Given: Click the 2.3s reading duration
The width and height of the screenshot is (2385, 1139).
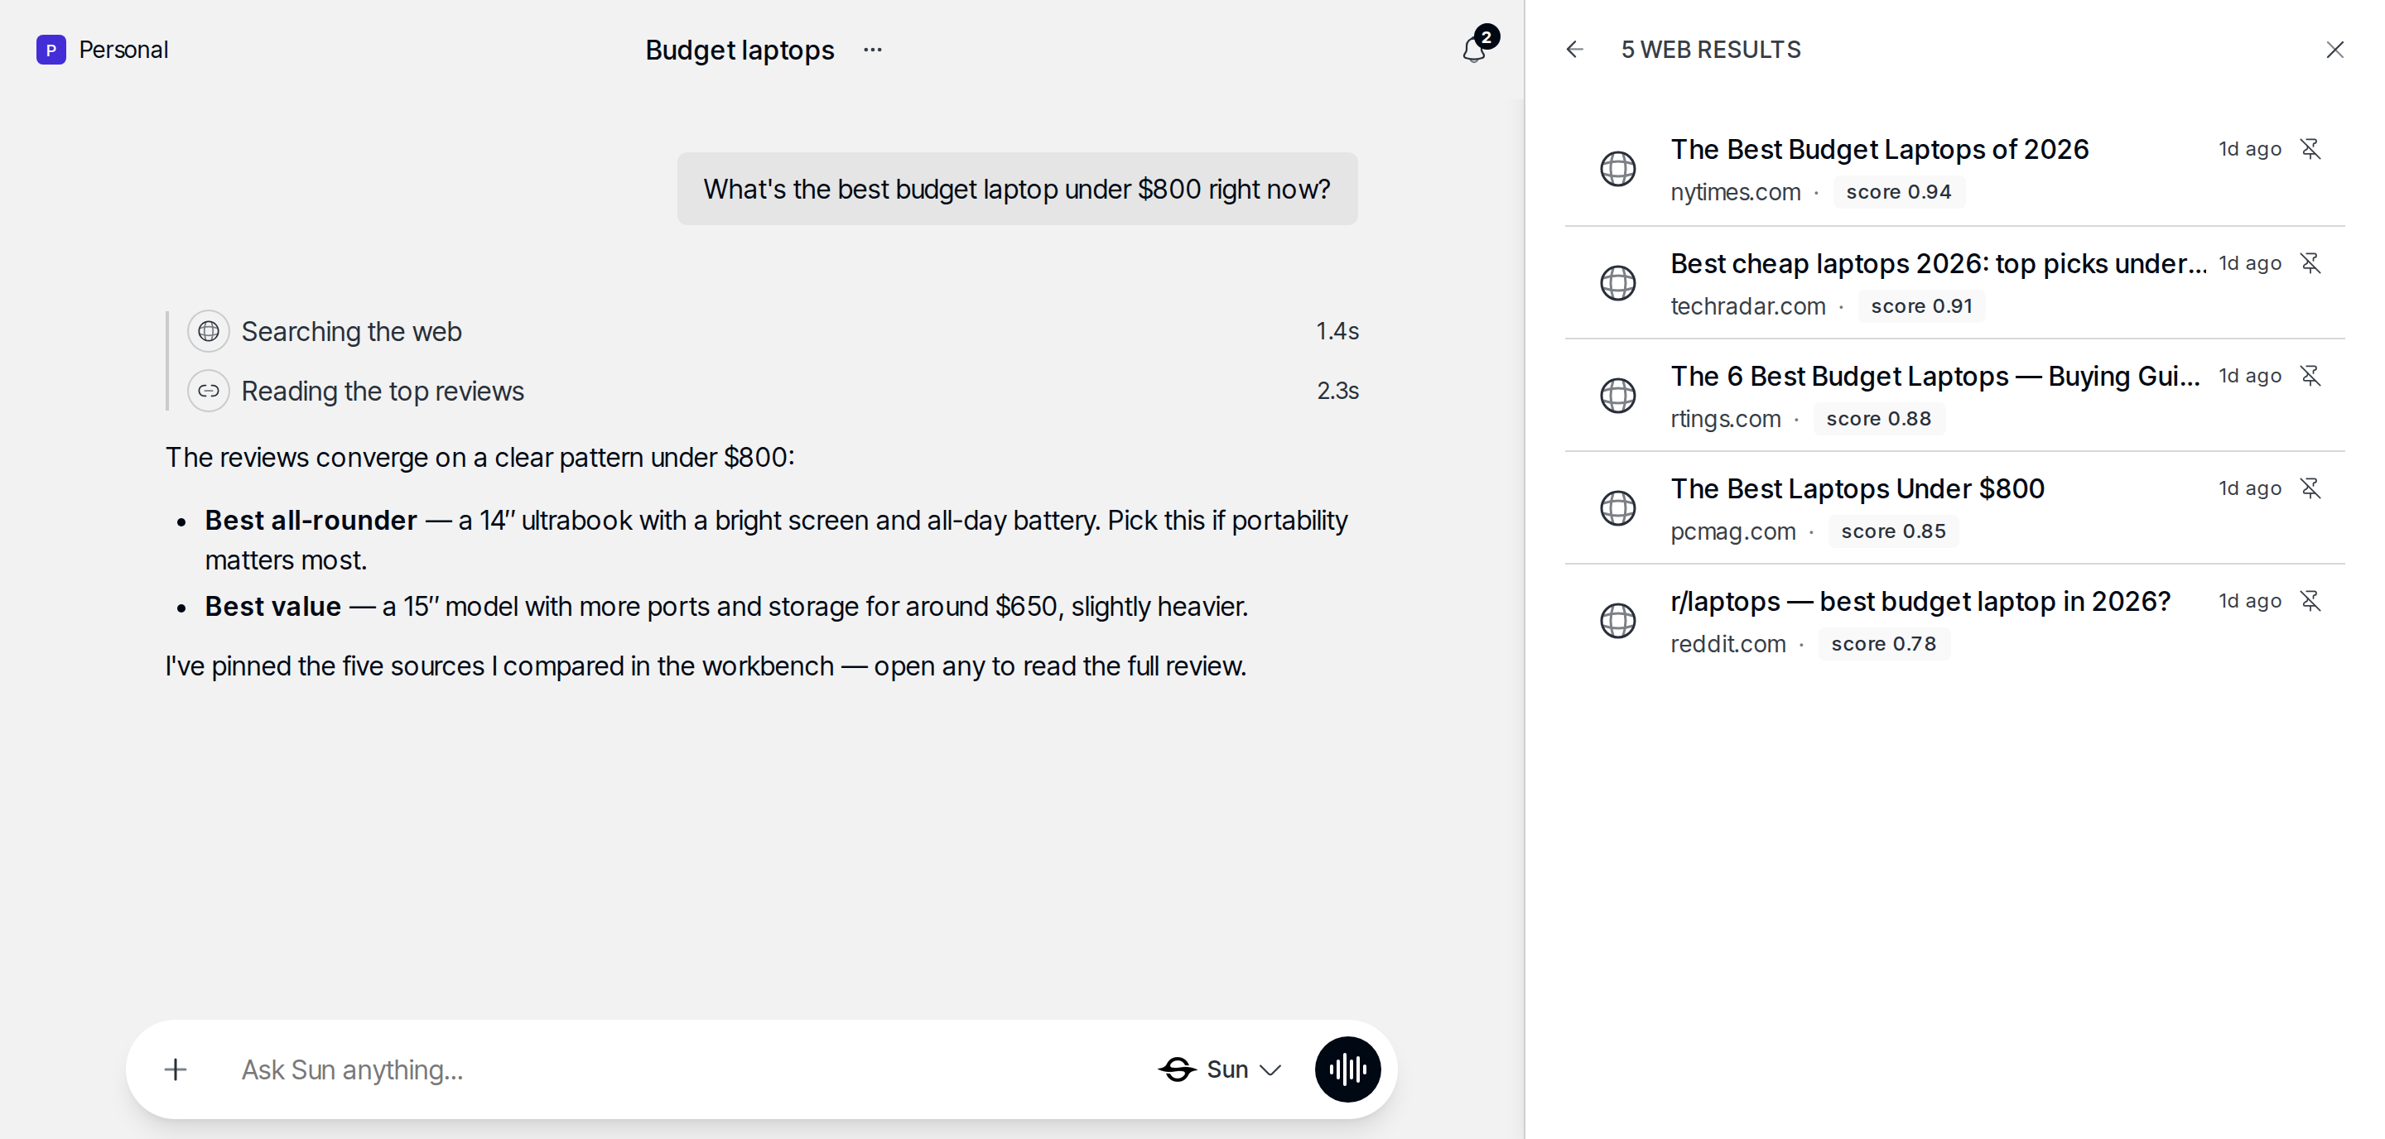Looking at the screenshot, I should tap(1337, 391).
